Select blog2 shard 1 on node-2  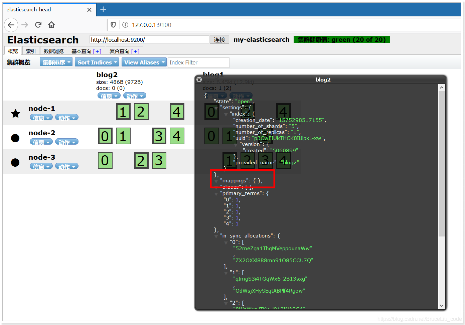tap(123, 136)
